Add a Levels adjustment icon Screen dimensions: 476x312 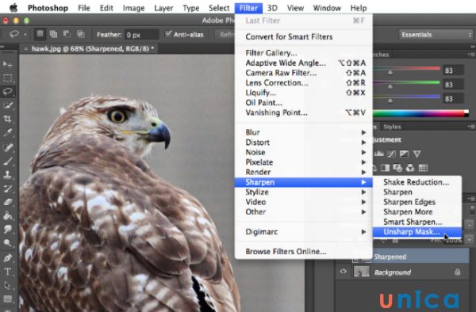click(x=379, y=154)
